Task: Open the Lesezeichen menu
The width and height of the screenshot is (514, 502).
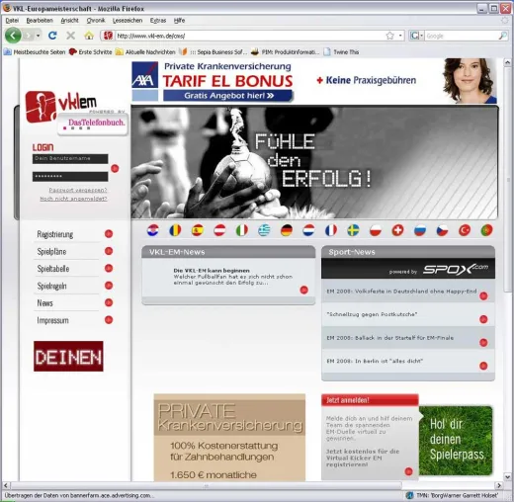Action: click(x=128, y=21)
